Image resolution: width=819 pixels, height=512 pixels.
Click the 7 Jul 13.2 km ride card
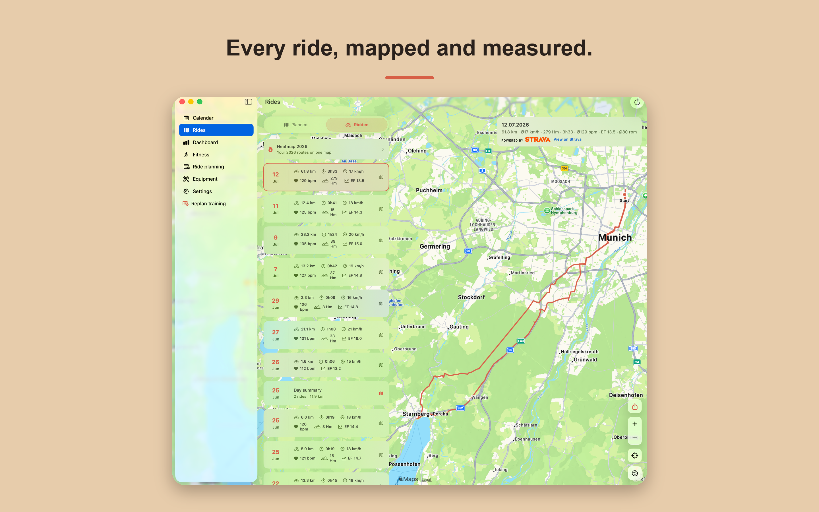coord(326,272)
